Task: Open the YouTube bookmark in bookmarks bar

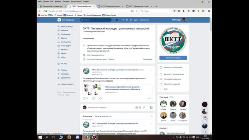Action: [x=43, y=15]
